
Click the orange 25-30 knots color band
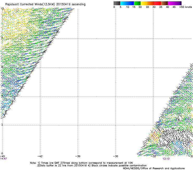pos(151,3)
